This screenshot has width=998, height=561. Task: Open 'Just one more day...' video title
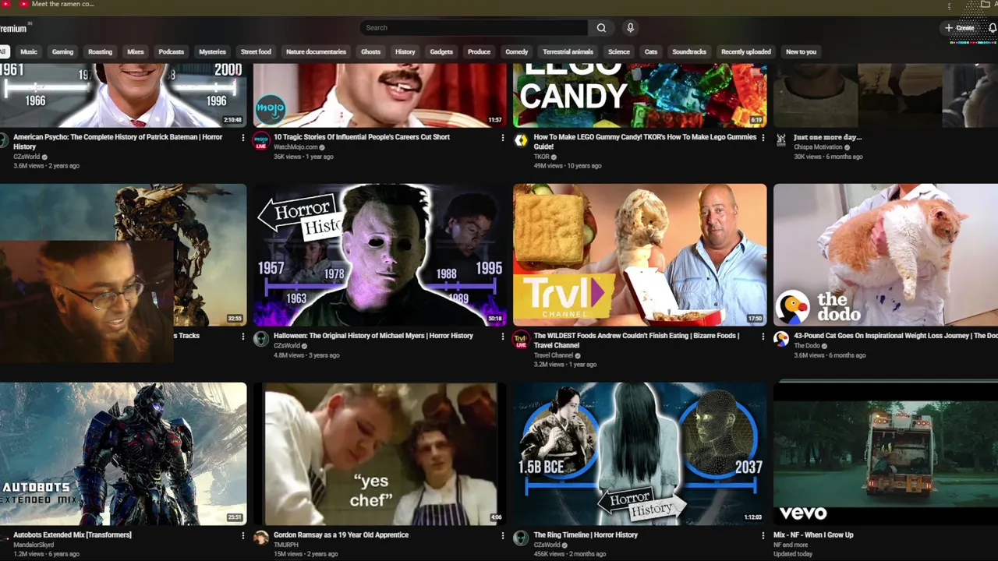tap(827, 137)
